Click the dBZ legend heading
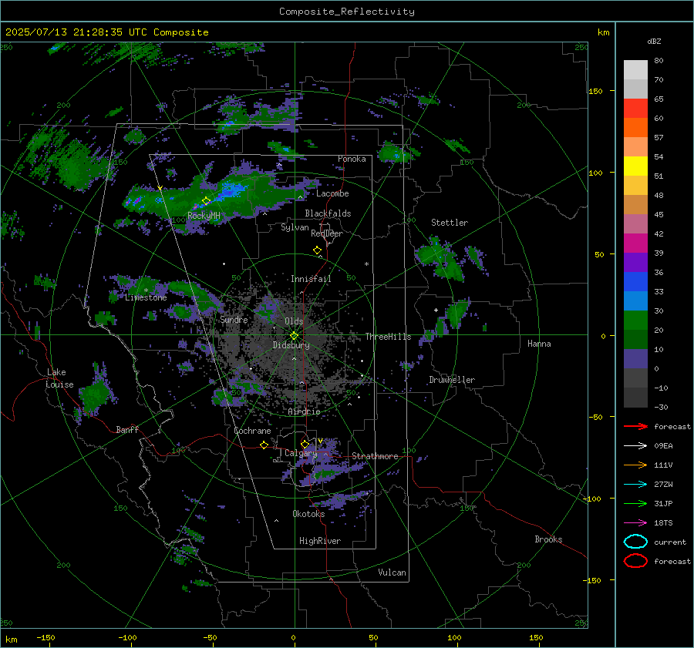 pos(654,41)
